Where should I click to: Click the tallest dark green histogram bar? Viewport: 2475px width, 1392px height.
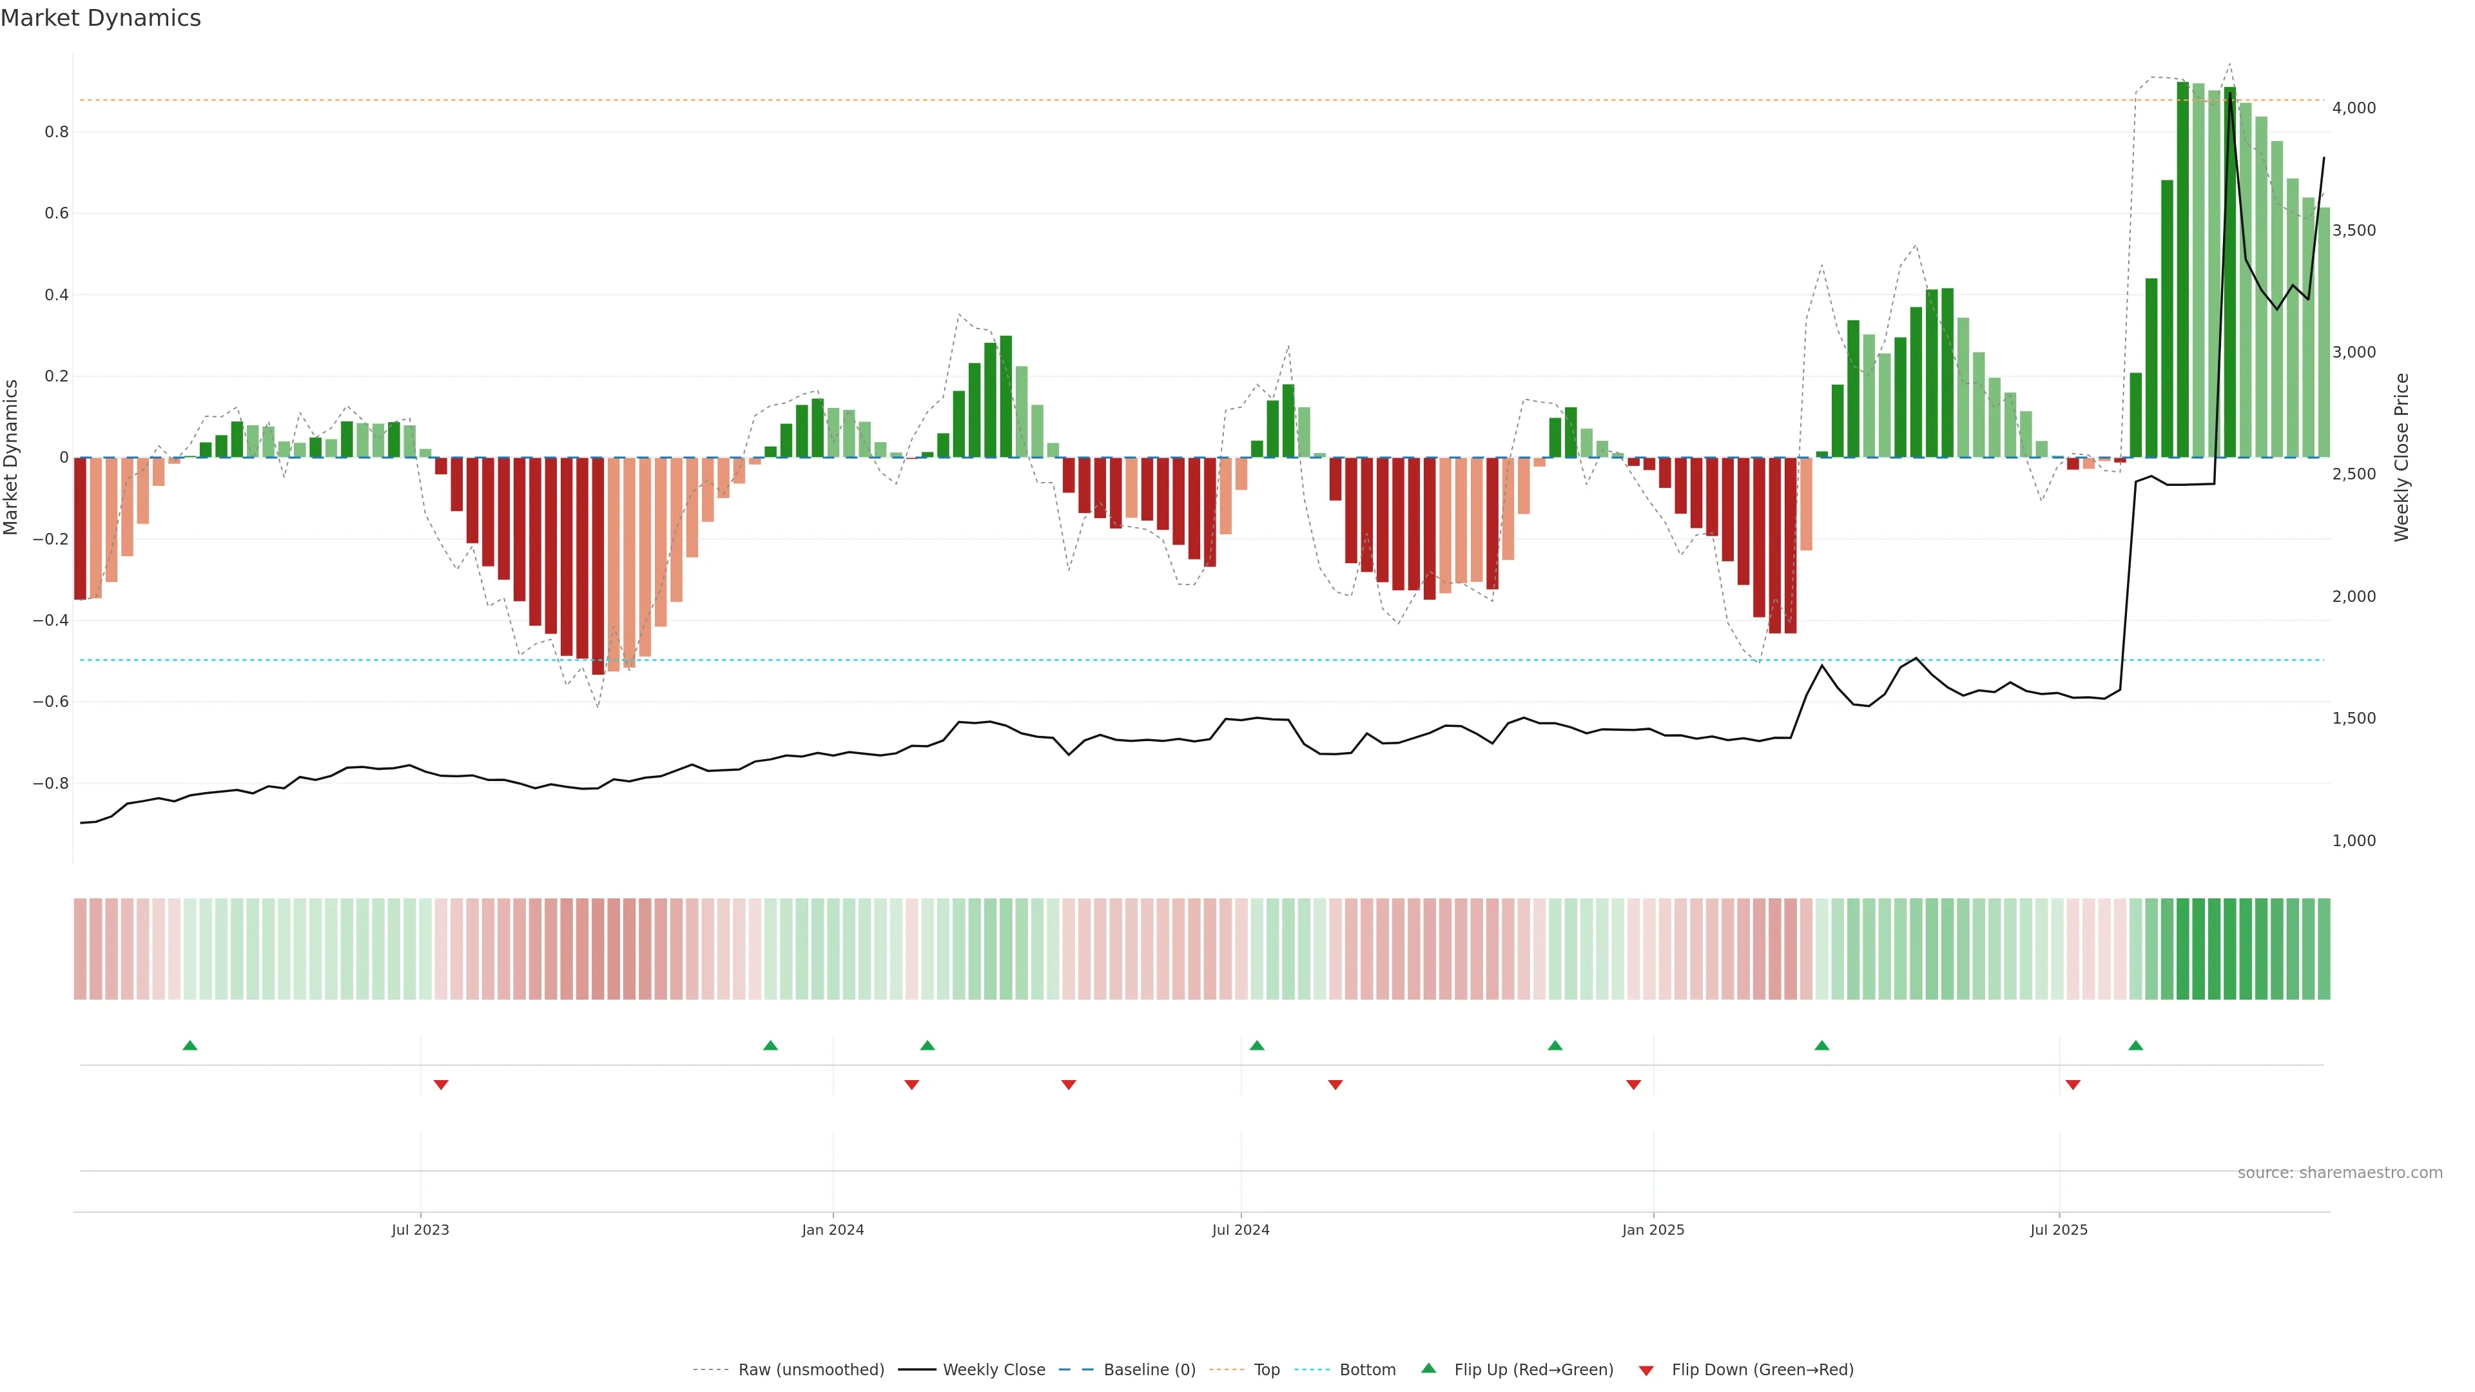coord(2183,269)
